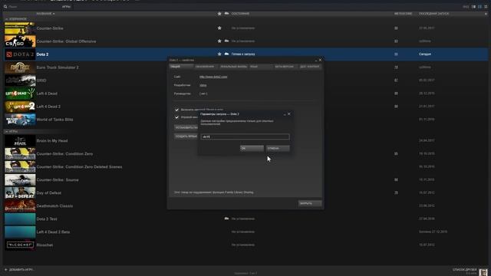Toggle favorite star for Counter-Strike
This screenshot has height=276, width=491.
pos(219,28)
